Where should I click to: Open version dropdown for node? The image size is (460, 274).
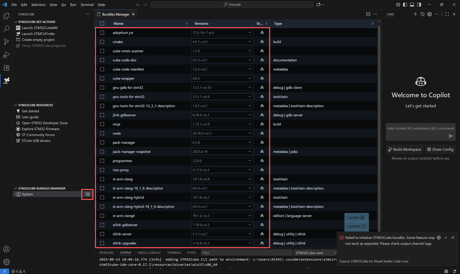222,133
